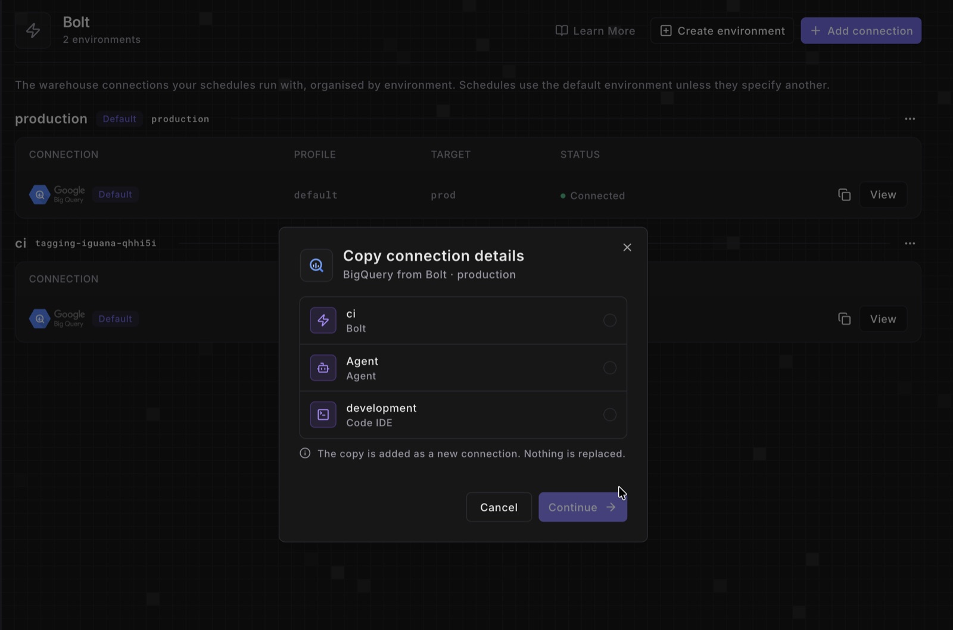
Task: Click the development terminal icon
Action: click(323, 415)
